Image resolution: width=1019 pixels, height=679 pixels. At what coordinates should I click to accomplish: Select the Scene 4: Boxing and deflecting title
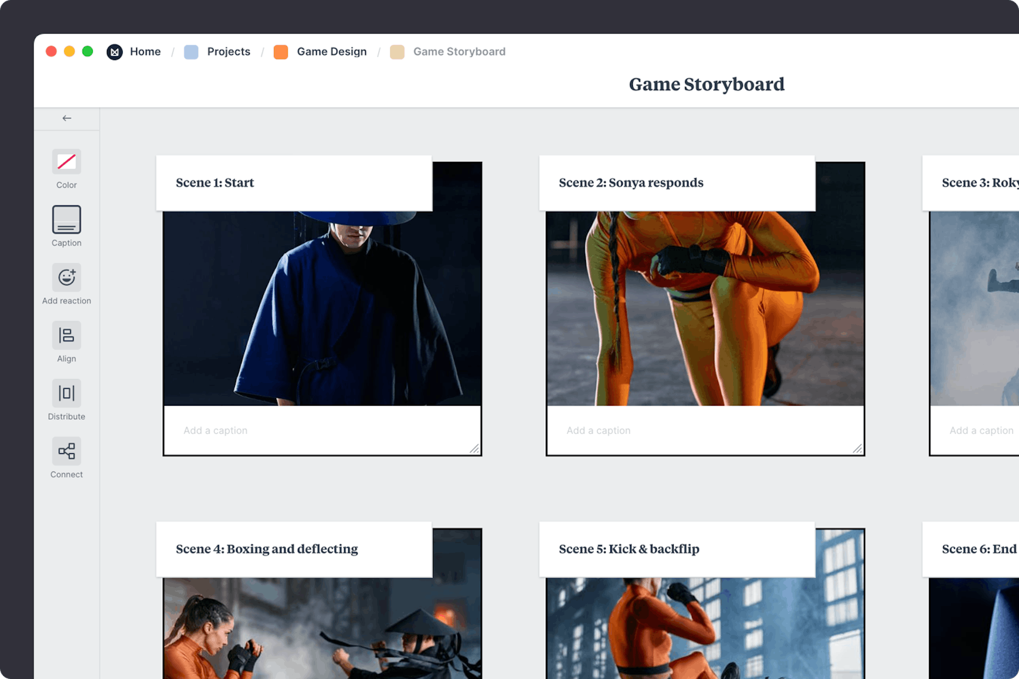pyautogui.click(x=266, y=549)
